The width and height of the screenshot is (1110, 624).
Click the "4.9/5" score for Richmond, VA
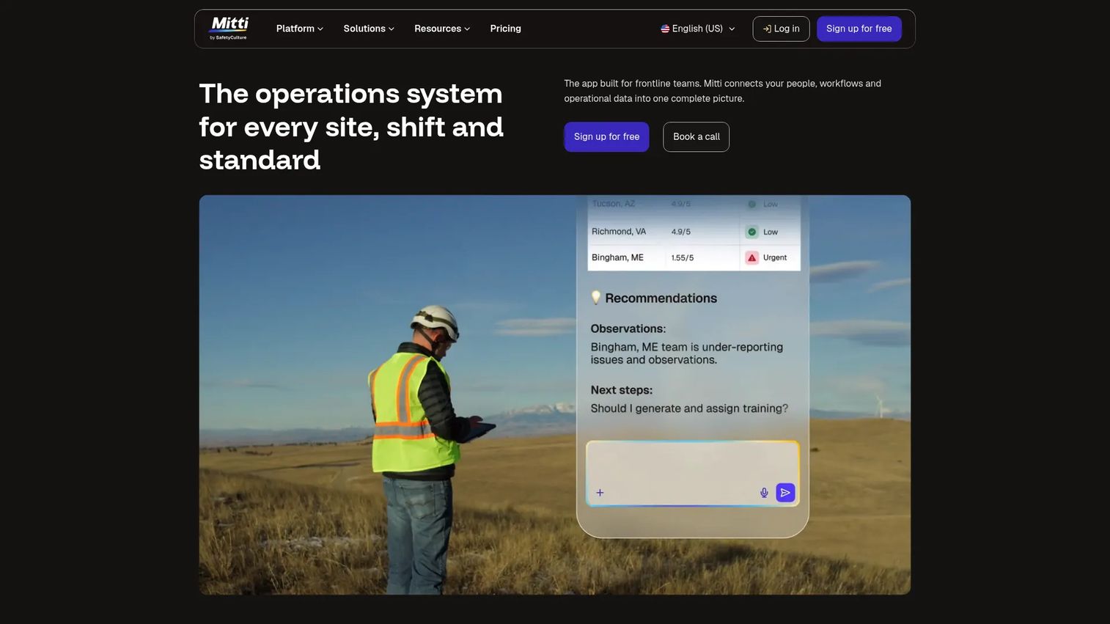[681, 232]
